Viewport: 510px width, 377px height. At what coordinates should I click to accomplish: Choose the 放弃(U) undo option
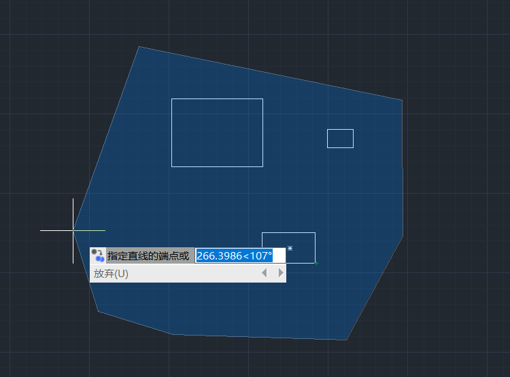pos(111,273)
